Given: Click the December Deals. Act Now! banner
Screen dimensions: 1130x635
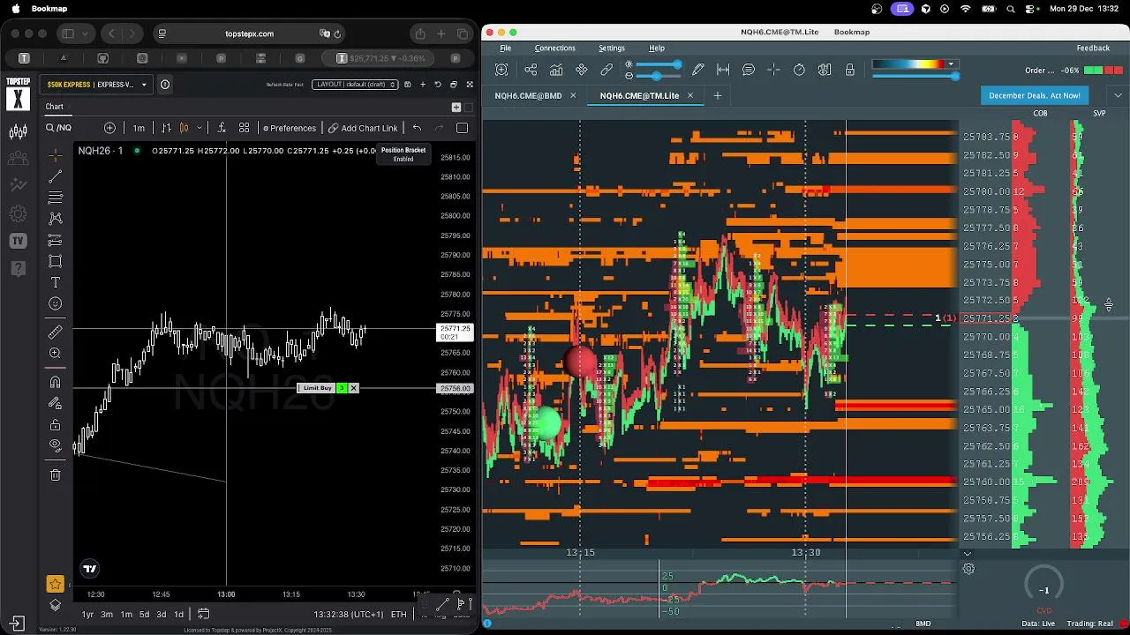Looking at the screenshot, I should pos(1034,95).
